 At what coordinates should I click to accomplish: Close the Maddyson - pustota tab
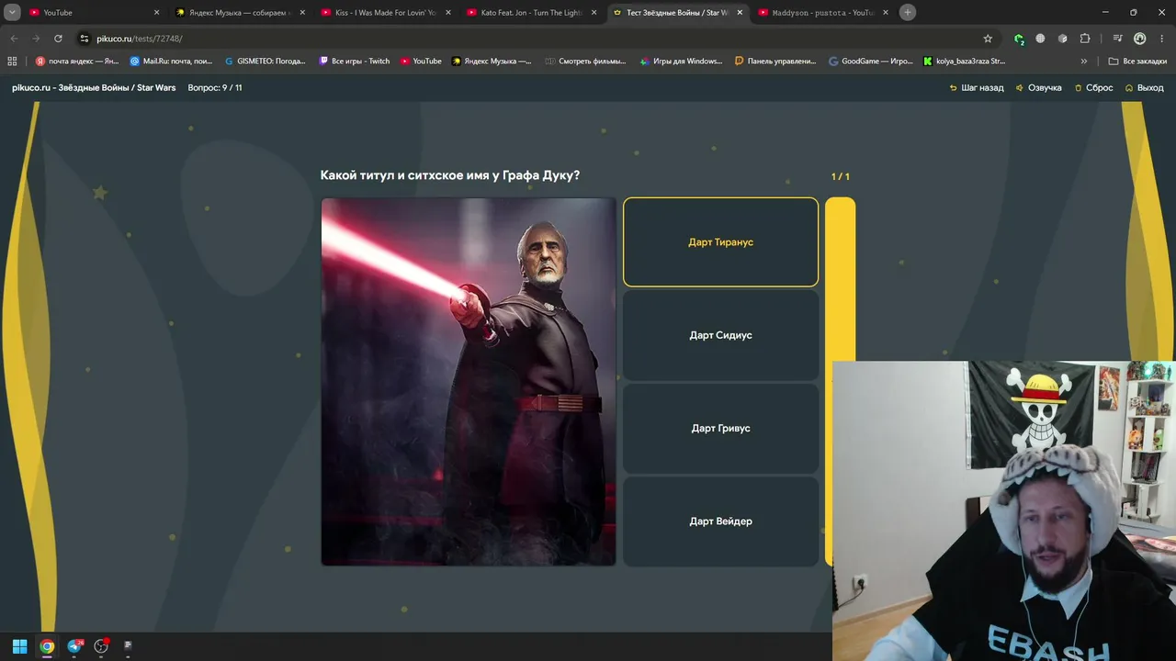pyautogui.click(x=886, y=13)
